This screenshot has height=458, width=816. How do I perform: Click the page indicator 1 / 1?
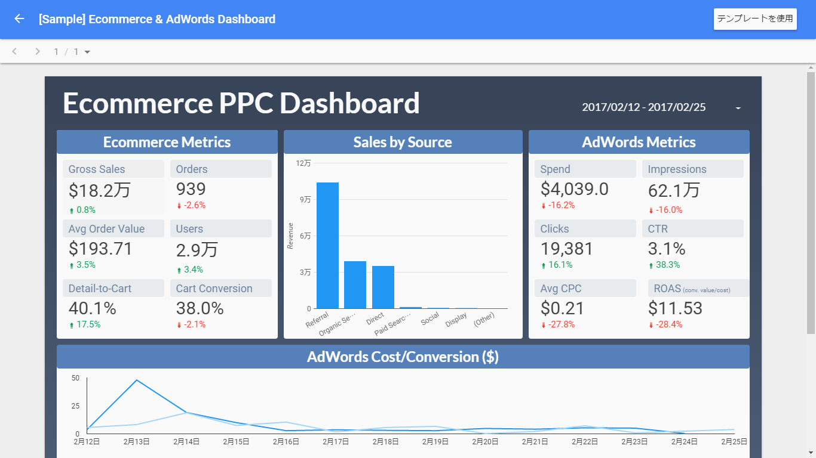[66, 52]
